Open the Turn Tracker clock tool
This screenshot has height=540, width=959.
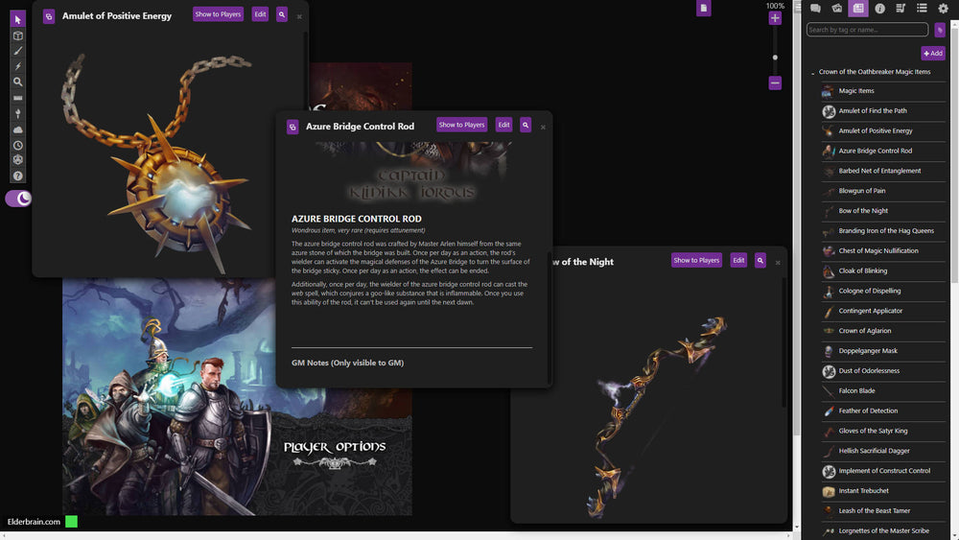click(17, 145)
